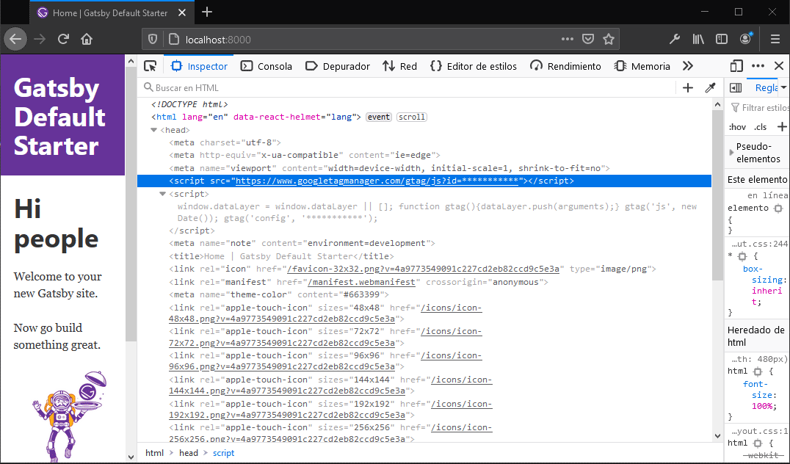Image resolution: width=790 pixels, height=464 pixels.
Task: Open the Rendimiento tab
Action: coord(566,66)
